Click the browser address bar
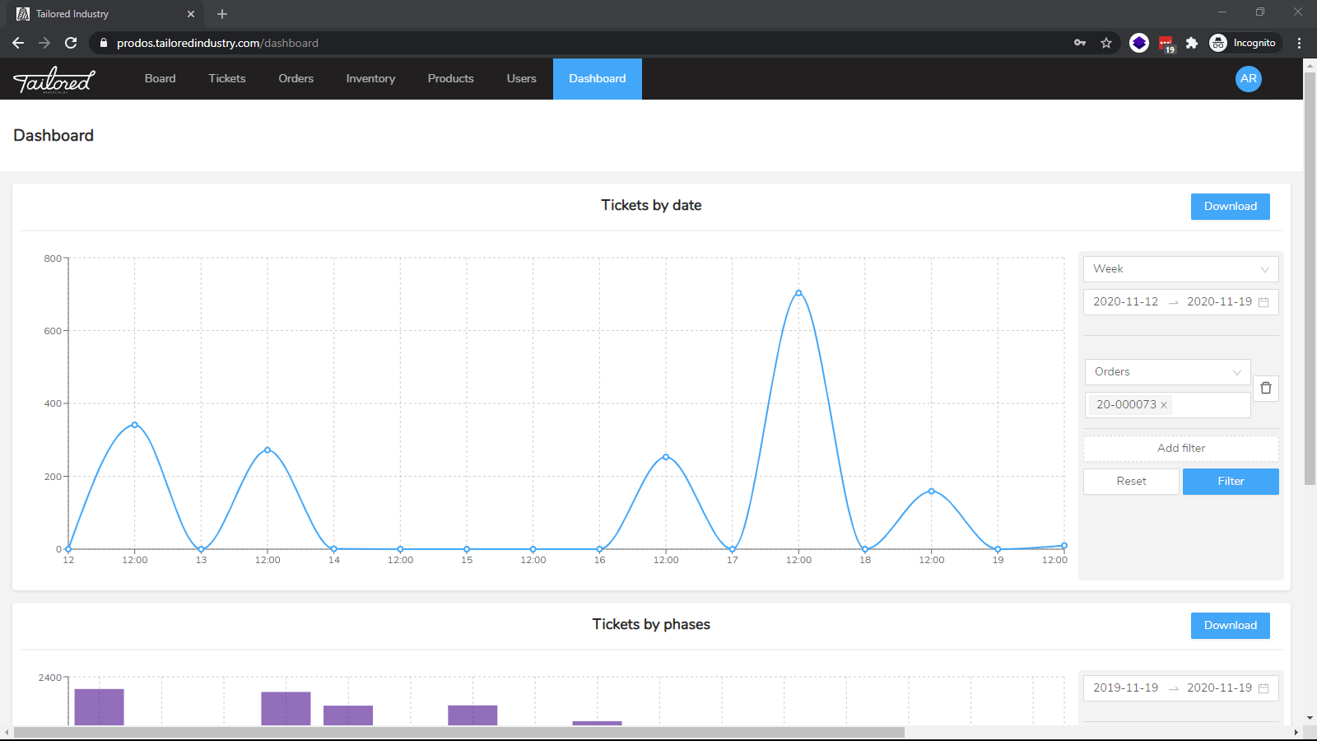Screen dimensions: 1317x741 point(576,43)
